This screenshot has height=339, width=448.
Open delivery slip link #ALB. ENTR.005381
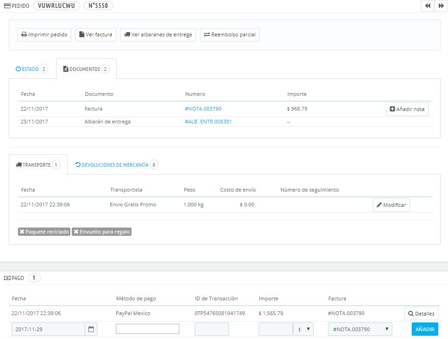point(208,122)
